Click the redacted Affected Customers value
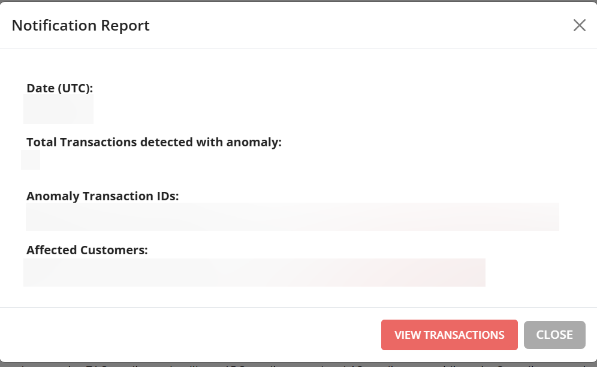 pyautogui.click(x=254, y=272)
